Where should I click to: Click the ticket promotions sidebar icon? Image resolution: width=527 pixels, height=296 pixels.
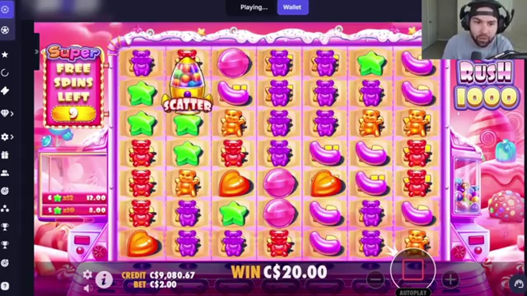pos(5,91)
